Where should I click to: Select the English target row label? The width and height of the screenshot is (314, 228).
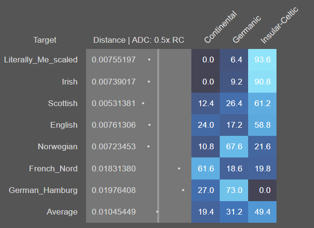pyautogui.click(x=63, y=125)
